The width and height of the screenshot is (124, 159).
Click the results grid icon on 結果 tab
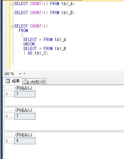pos(8,81)
